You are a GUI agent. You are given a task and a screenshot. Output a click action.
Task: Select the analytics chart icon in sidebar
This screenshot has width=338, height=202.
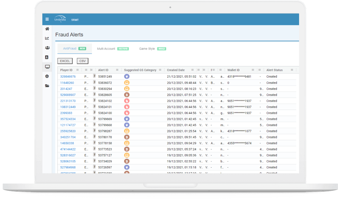[x=47, y=38]
